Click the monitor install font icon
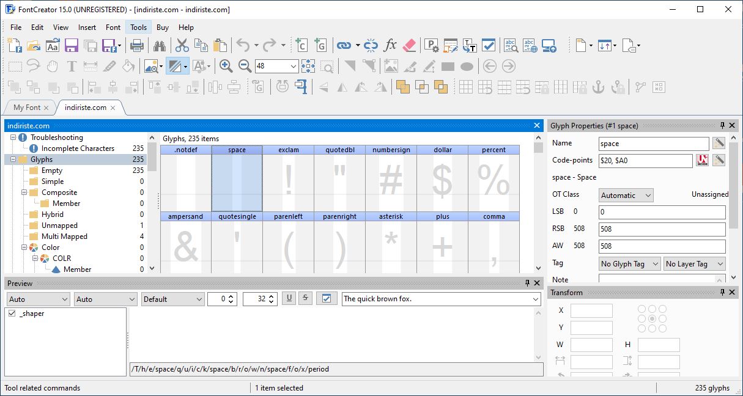Image resolution: width=743 pixels, height=396 pixels. tap(549, 45)
